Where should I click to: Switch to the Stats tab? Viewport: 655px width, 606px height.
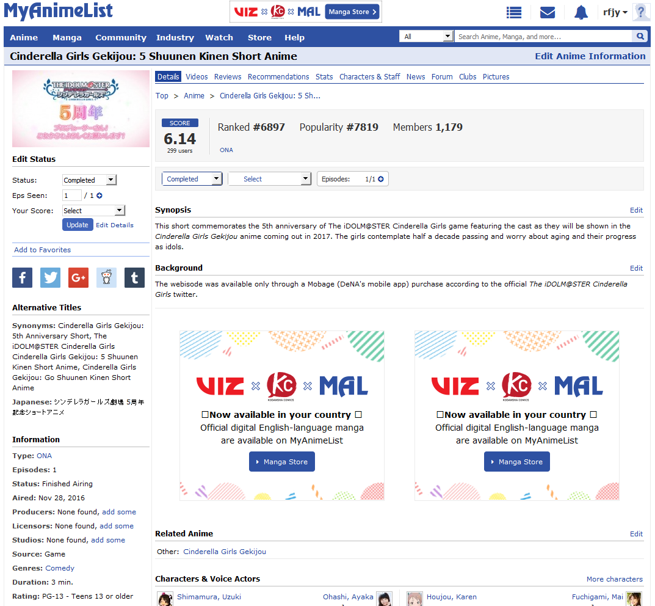point(324,77)
